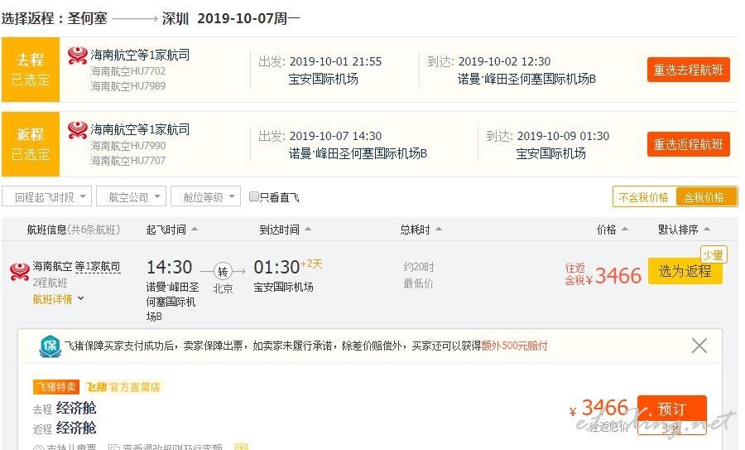The image size is (745, 450).
Task: Expand 航班详情 flight details
Action: (x=58, y=299)
